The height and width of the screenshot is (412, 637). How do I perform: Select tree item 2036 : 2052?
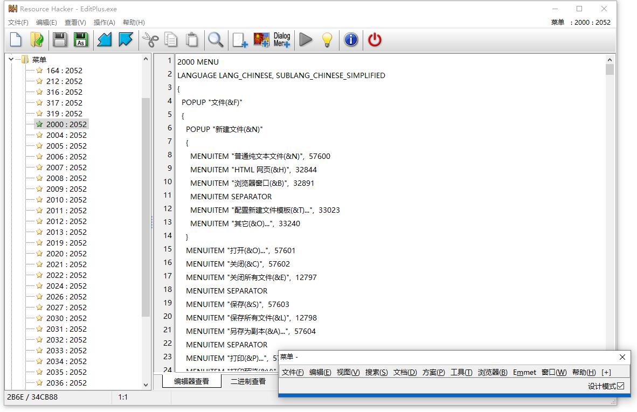tap(66, 382)
